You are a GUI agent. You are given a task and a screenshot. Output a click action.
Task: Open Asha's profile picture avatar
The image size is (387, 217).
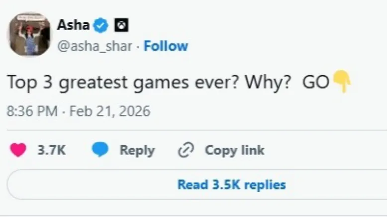point(28,35)
